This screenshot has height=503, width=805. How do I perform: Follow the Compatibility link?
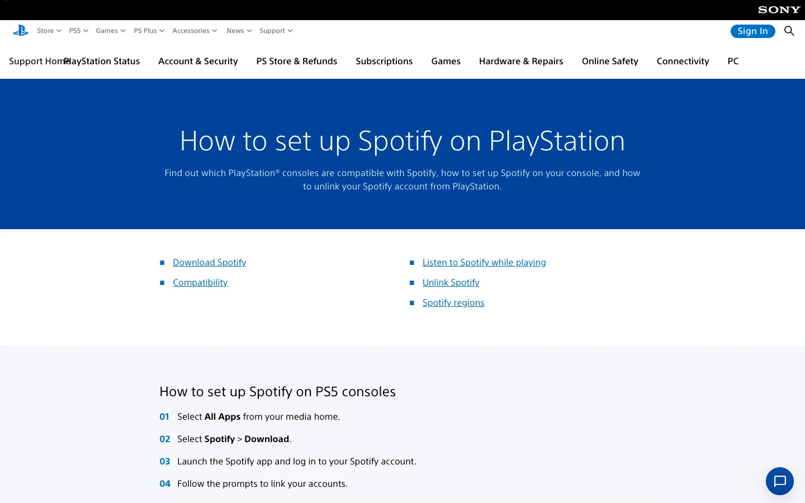click(200, 283)
